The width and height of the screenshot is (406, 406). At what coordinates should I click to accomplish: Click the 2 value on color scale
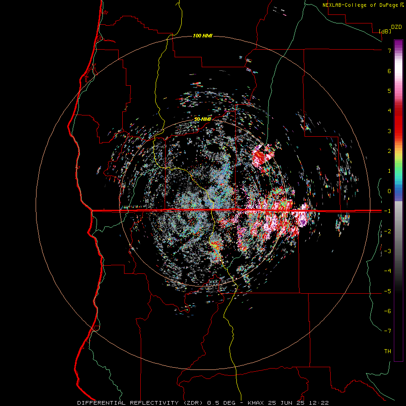point(389,151)
